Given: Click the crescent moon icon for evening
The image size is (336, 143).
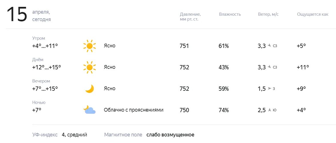Looking at the screenshot, I should pyautogui.click(x=90, y=88).
